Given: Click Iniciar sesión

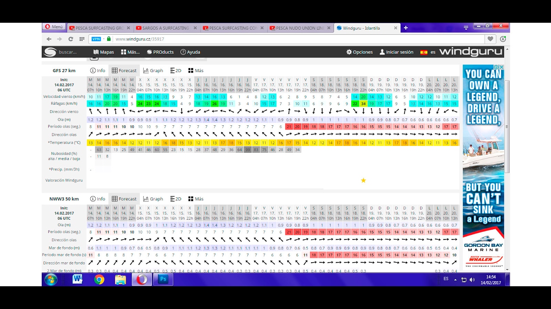Looking at the screenshot, I should [x=396, y=52].
